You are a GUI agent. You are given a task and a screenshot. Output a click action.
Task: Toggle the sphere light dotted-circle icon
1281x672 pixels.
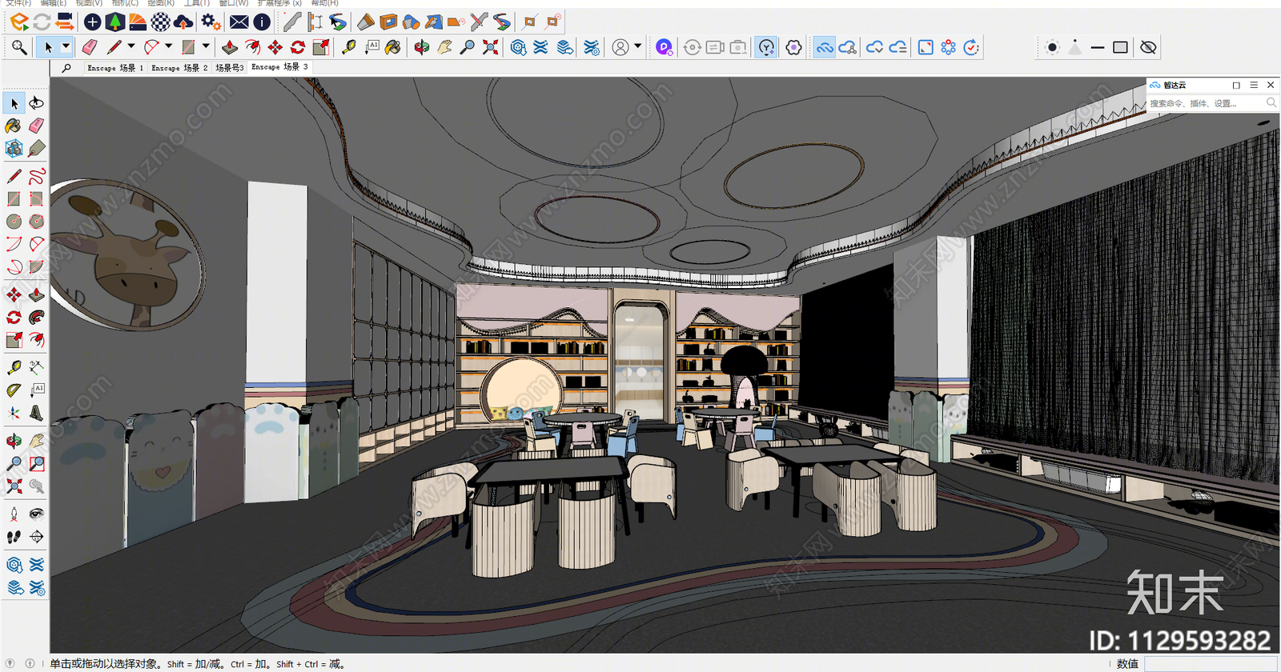(1052, 47)
